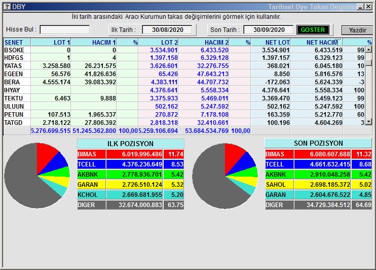Select the BERA row
Screen dimensions: 376x270
(x=184, y=82)
